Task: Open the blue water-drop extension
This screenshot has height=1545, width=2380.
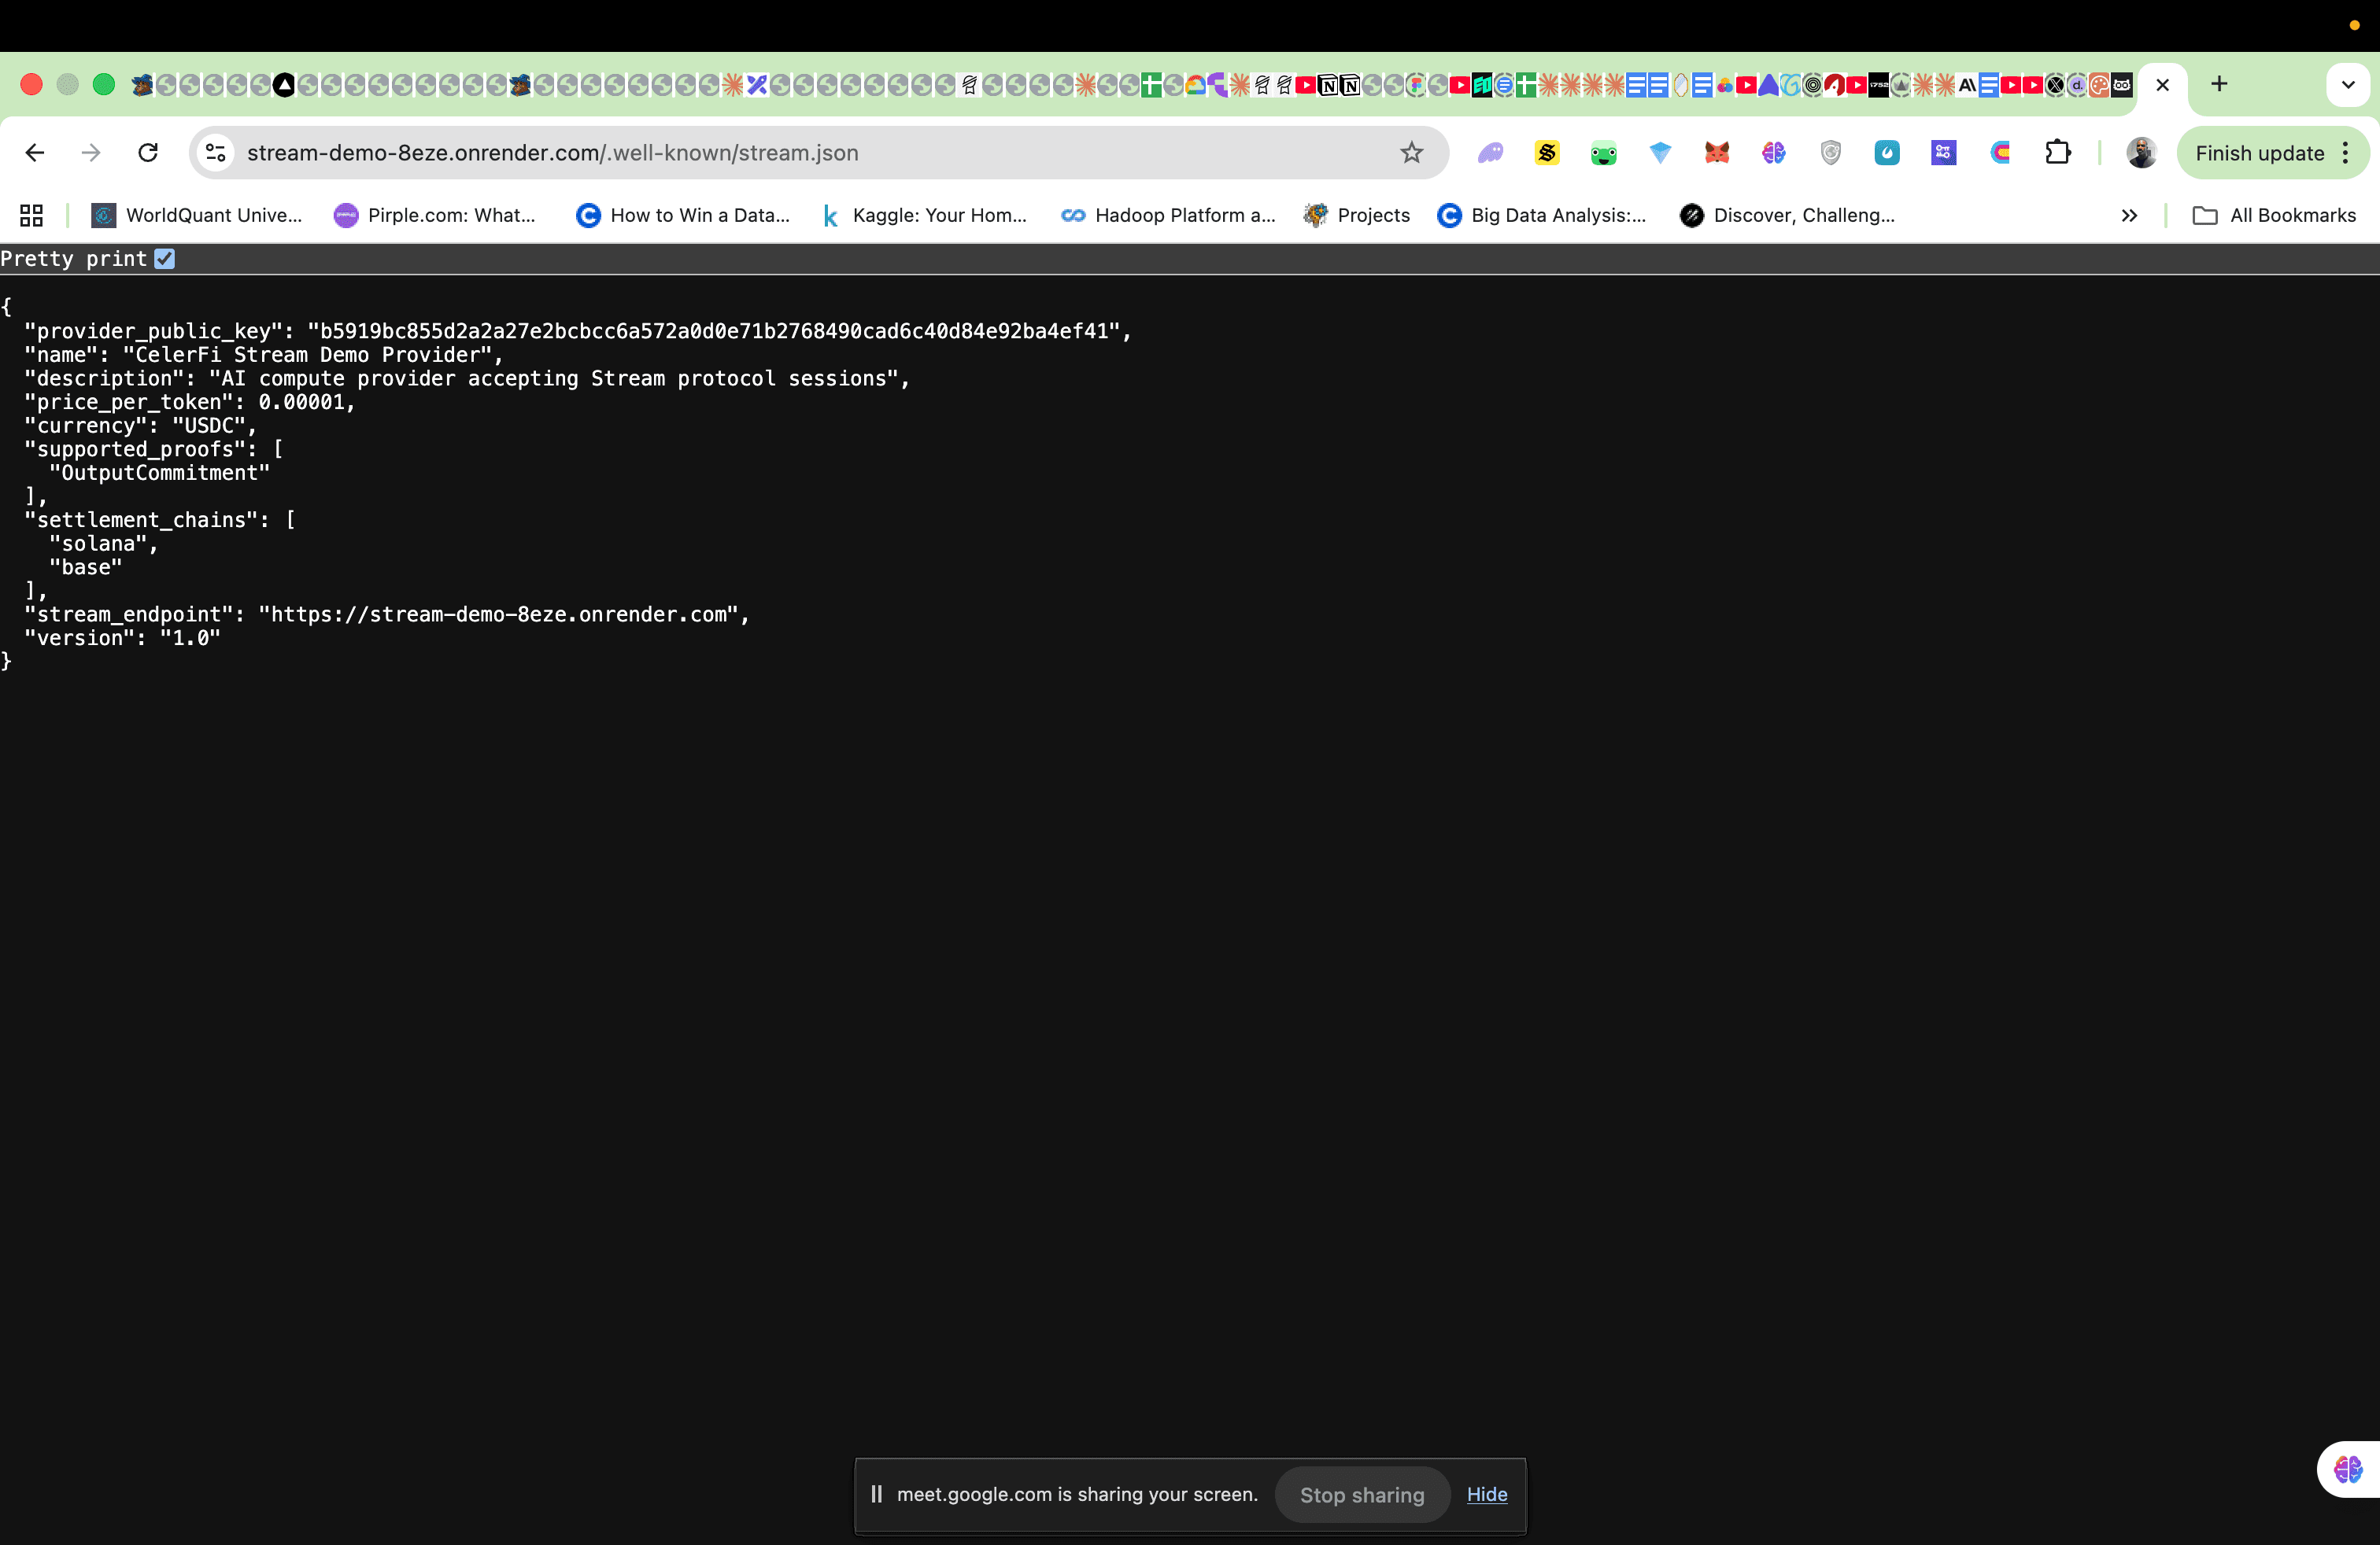Action: pyautogui.click(x=1887, y=153)
